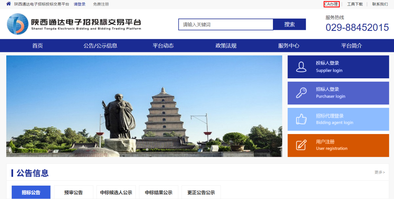Click the home icon in top bar
Viewport: 394px width, 199px height.
pyautogui.click(x=8, y=4)
